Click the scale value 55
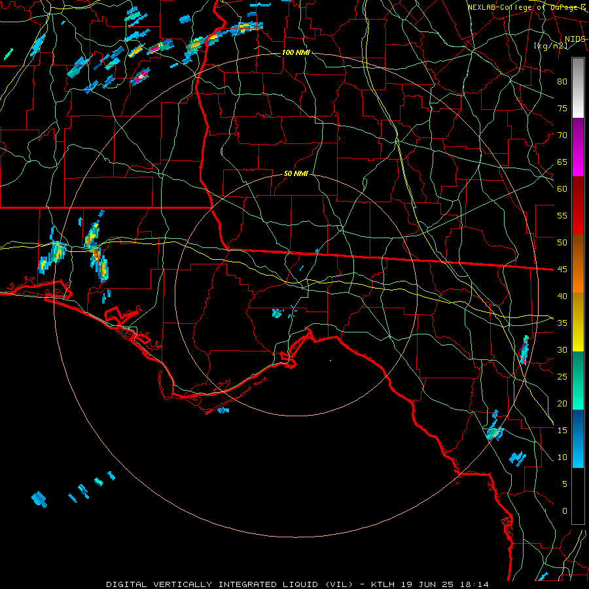This screenshot has height=589, width=589. point(562,215)
